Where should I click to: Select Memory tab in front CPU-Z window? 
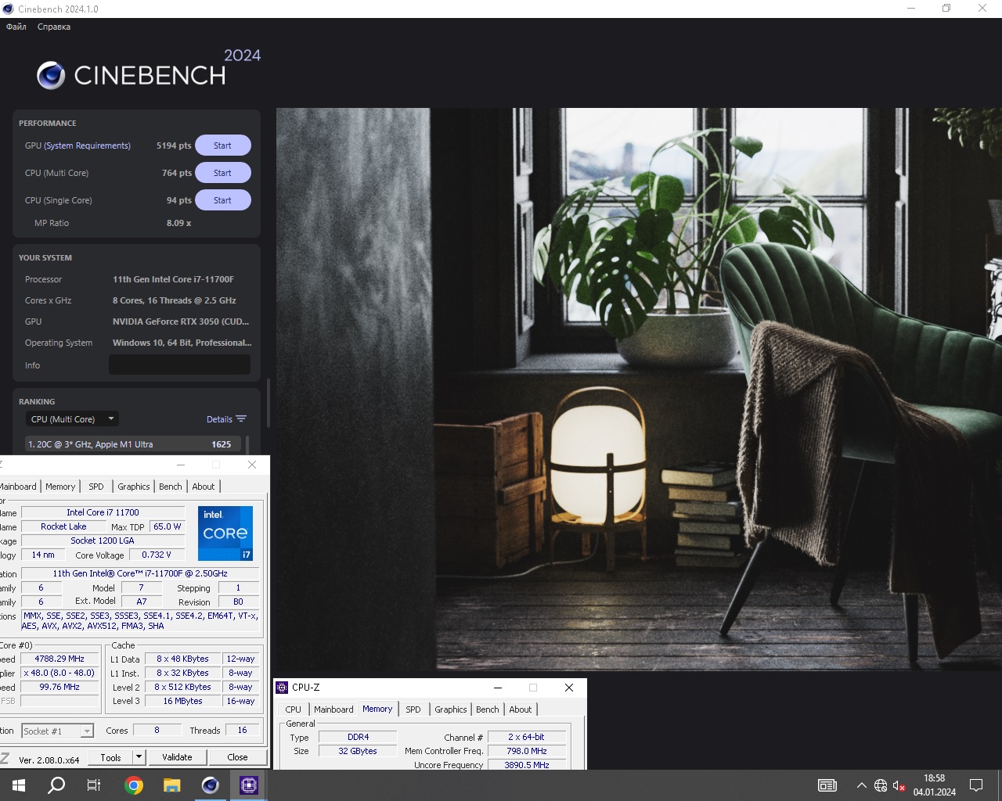(377, 709)
